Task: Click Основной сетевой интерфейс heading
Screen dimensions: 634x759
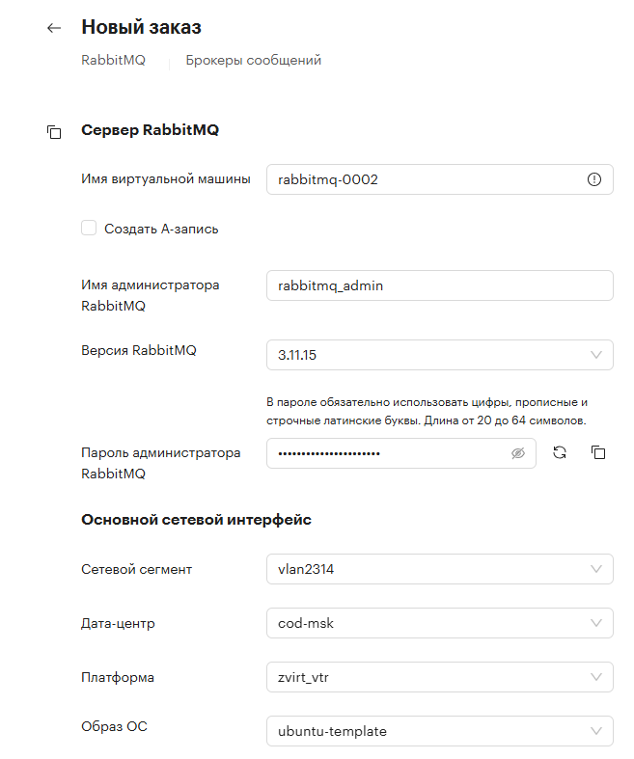Action: coord(196,520)
